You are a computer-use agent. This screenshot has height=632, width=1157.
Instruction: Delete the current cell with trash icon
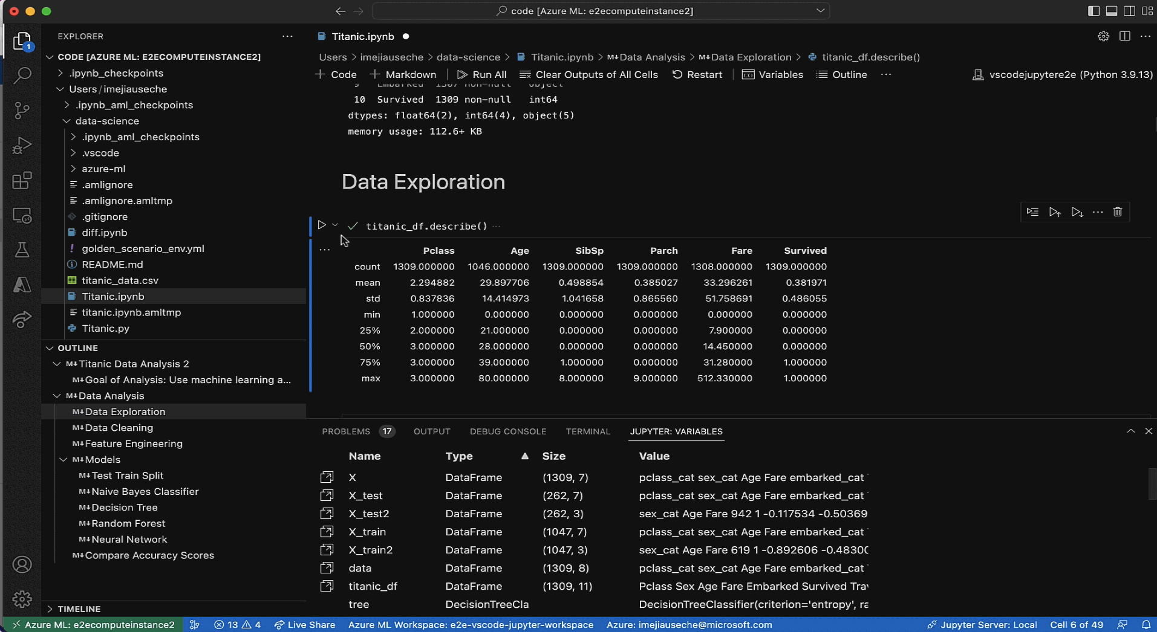click(1118, 212)
